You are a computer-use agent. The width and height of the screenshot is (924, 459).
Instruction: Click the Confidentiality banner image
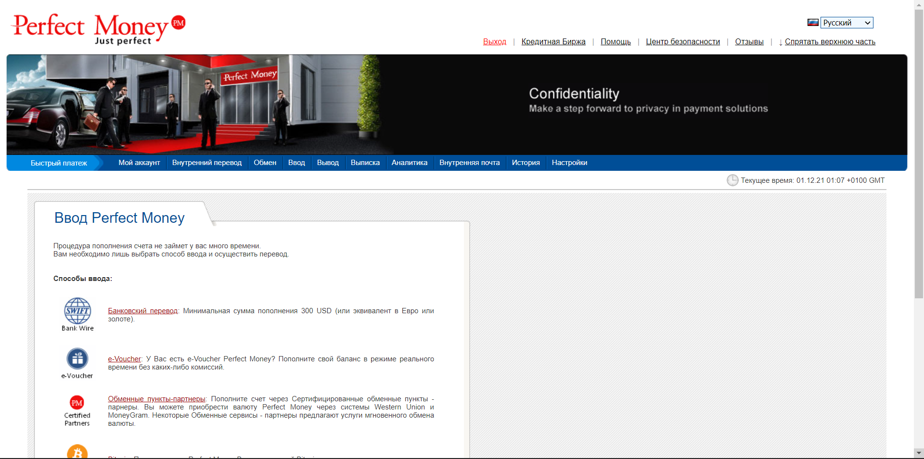coord(457,104)
